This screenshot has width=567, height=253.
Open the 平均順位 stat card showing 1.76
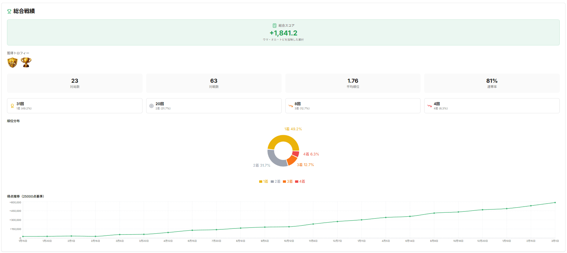[353, 83]
